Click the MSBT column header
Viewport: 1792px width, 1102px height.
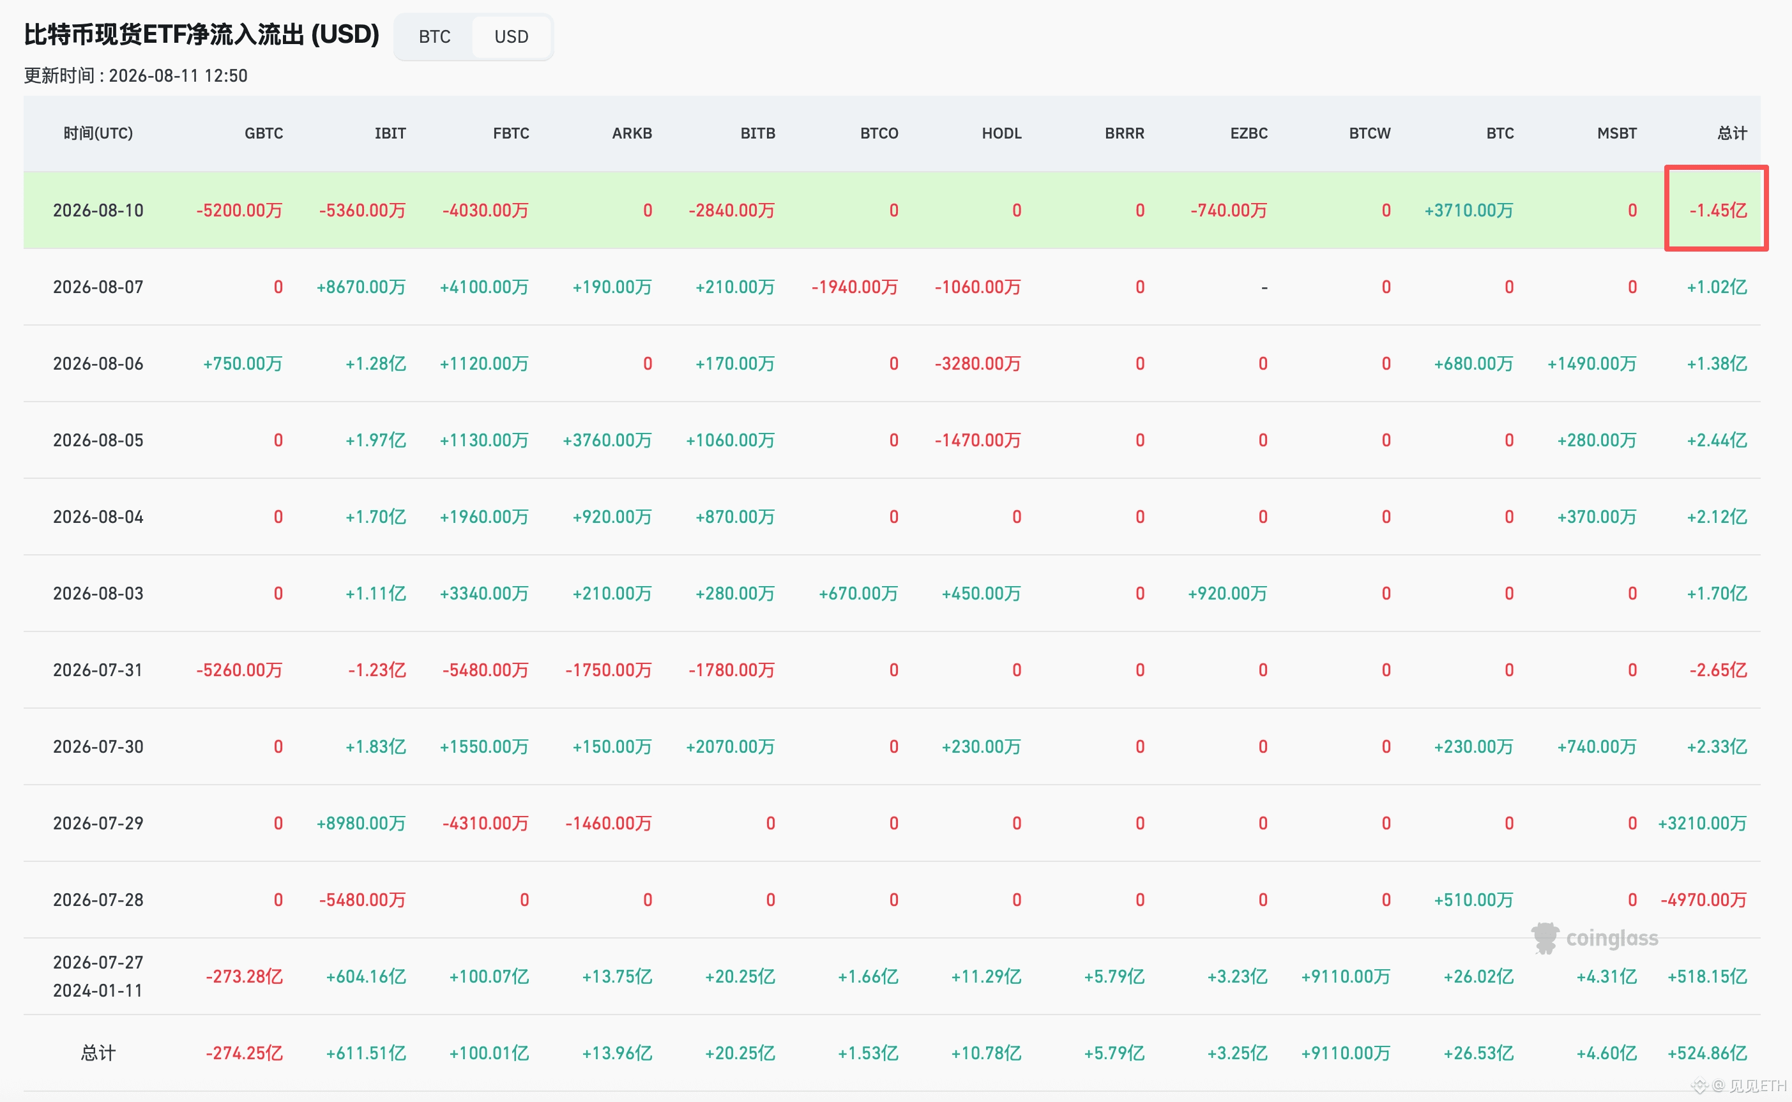[x=1616, y=133]
